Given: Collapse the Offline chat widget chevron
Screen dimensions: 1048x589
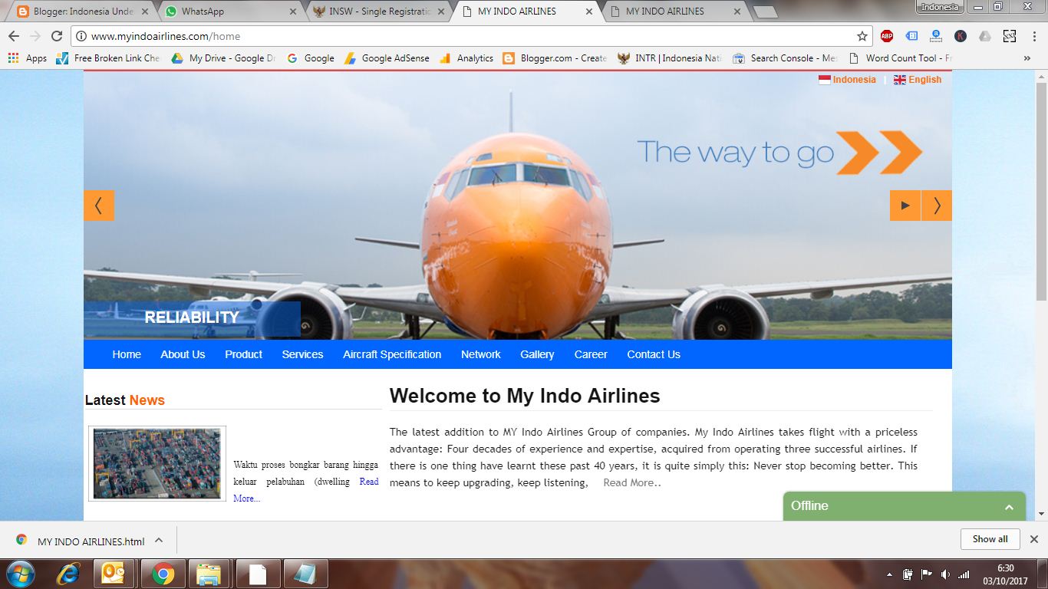Looking at the screenshot, I should click(x=1009, y=506).
